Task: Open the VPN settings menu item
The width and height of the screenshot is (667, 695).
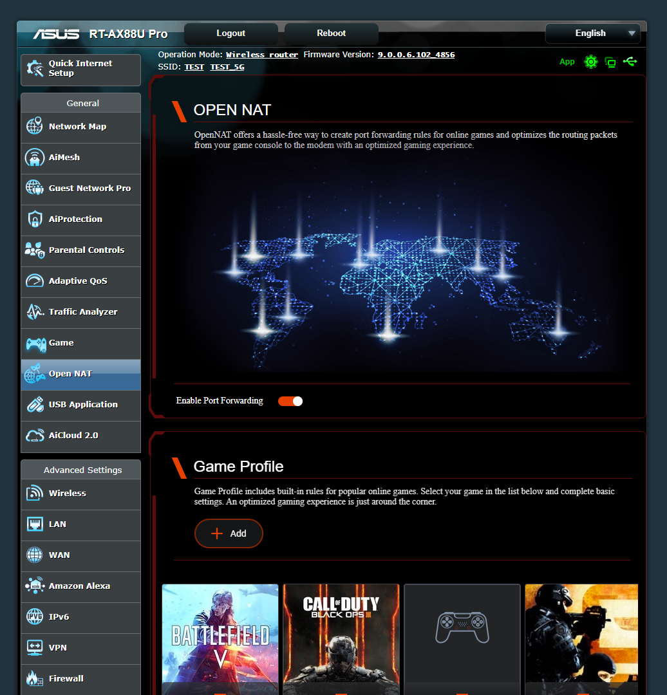Action: pyautogui.click(x=80, y=649)
